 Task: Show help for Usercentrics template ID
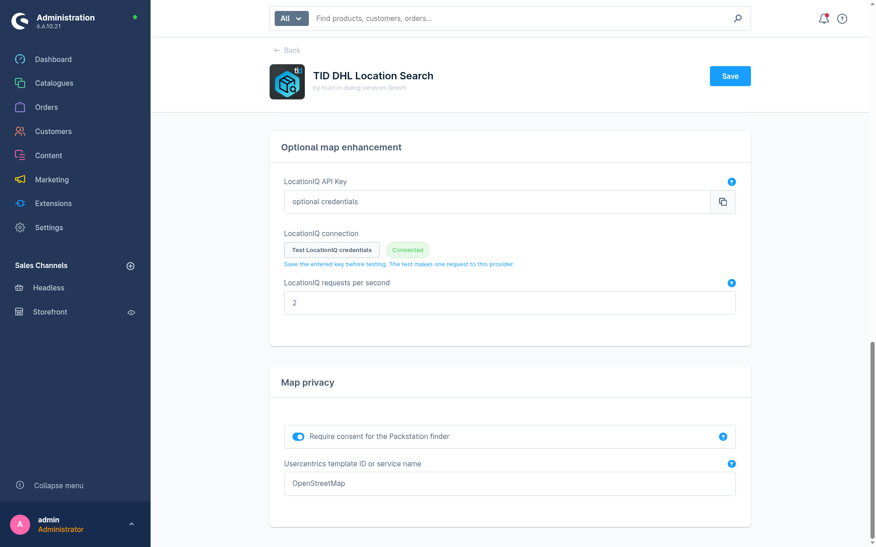732,464
